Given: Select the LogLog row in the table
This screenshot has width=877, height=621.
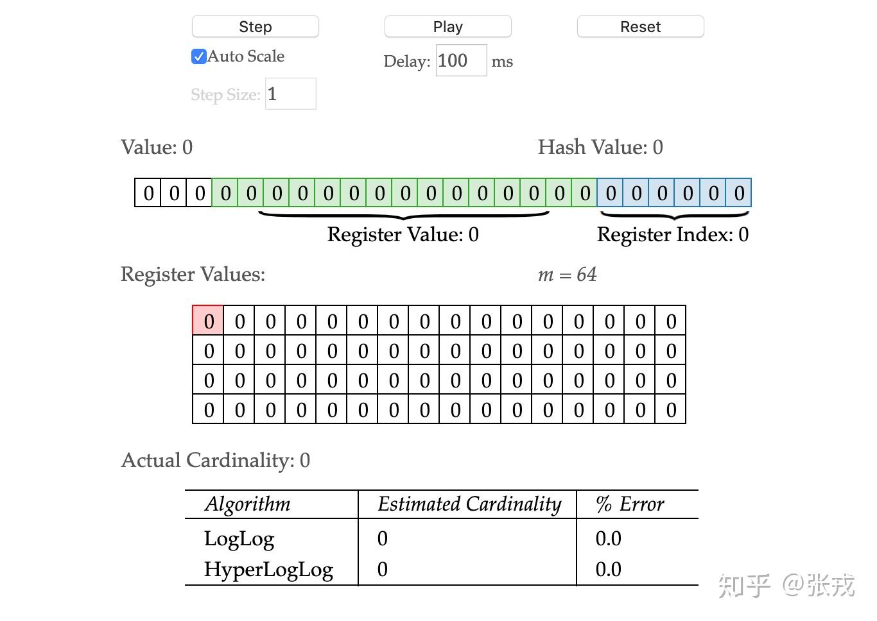Looking at the screenshot, I should click(x=239, y=539).
